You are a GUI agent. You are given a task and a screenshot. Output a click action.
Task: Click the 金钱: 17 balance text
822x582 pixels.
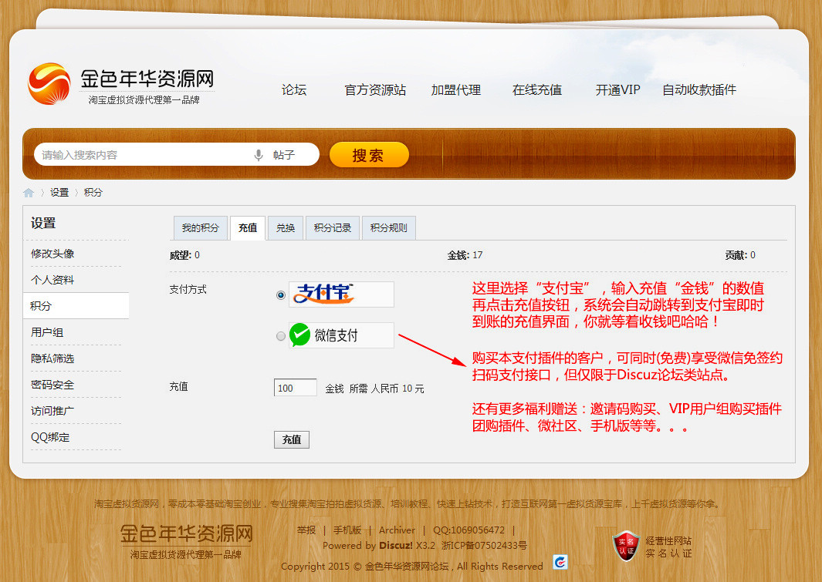[465, 255]
